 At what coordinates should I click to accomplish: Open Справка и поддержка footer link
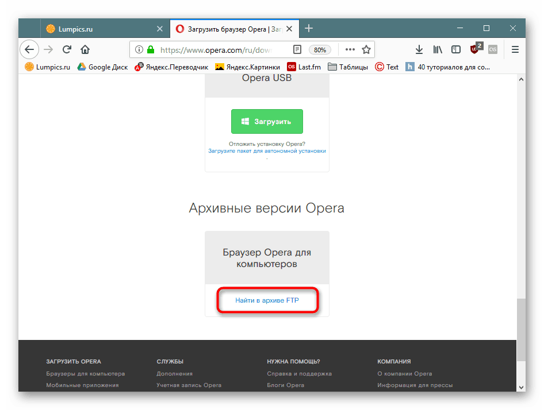(299, 374)
